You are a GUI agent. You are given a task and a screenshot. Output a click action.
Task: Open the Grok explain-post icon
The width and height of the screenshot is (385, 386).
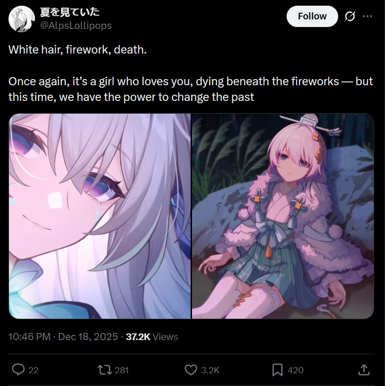350,16
